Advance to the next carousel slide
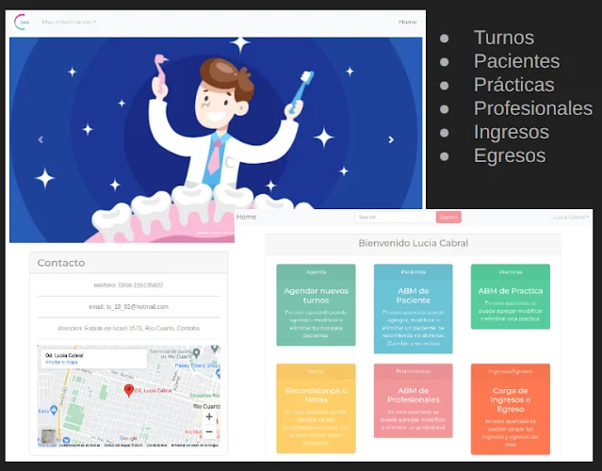 coord(391,139)
